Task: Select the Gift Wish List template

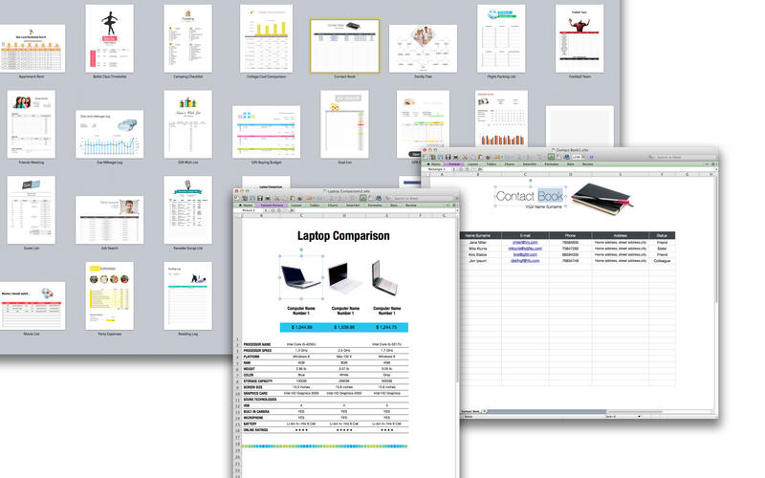Action: [187, 124]
